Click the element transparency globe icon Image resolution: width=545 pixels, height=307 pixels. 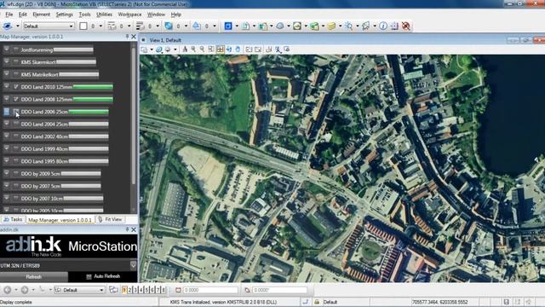(x=169, y=26)
